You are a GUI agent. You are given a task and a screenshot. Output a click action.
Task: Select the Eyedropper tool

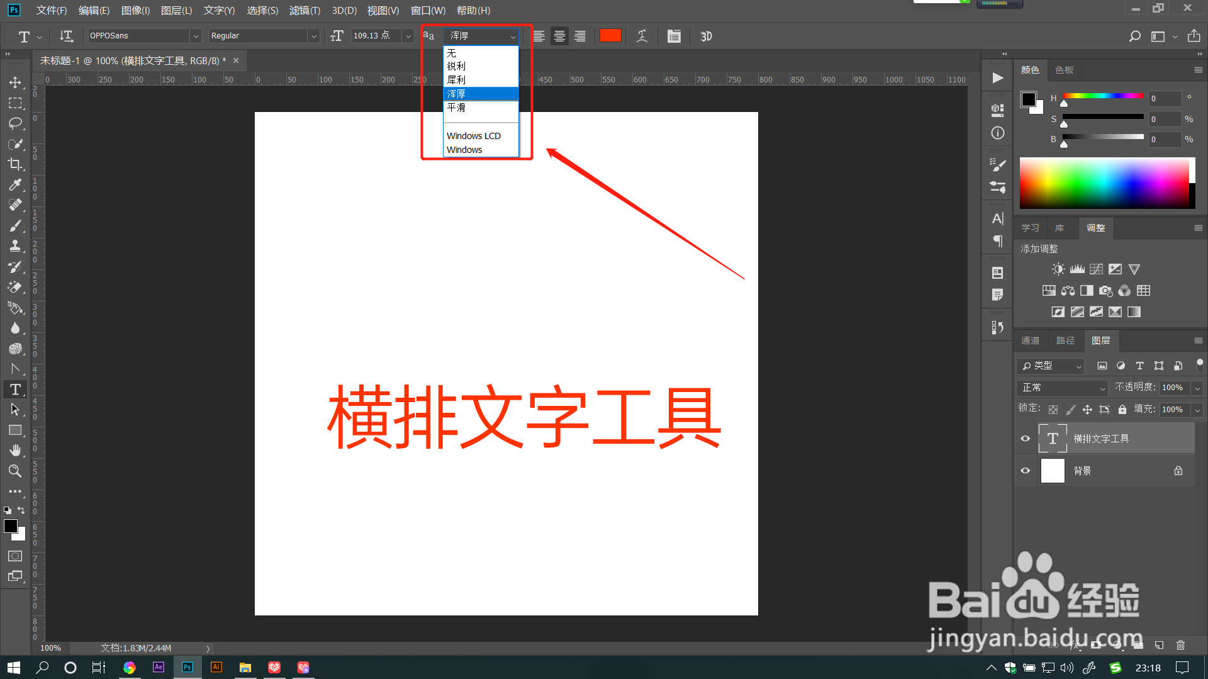pos(15,185)
